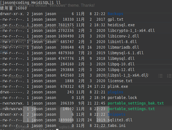Click the file size 14092

coord(68,109)
